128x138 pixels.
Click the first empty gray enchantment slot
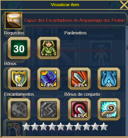19,109
